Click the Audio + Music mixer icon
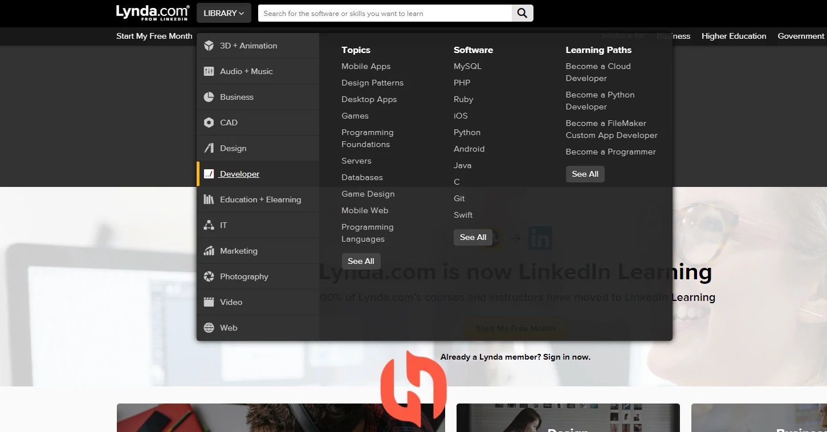 point(209,71)
